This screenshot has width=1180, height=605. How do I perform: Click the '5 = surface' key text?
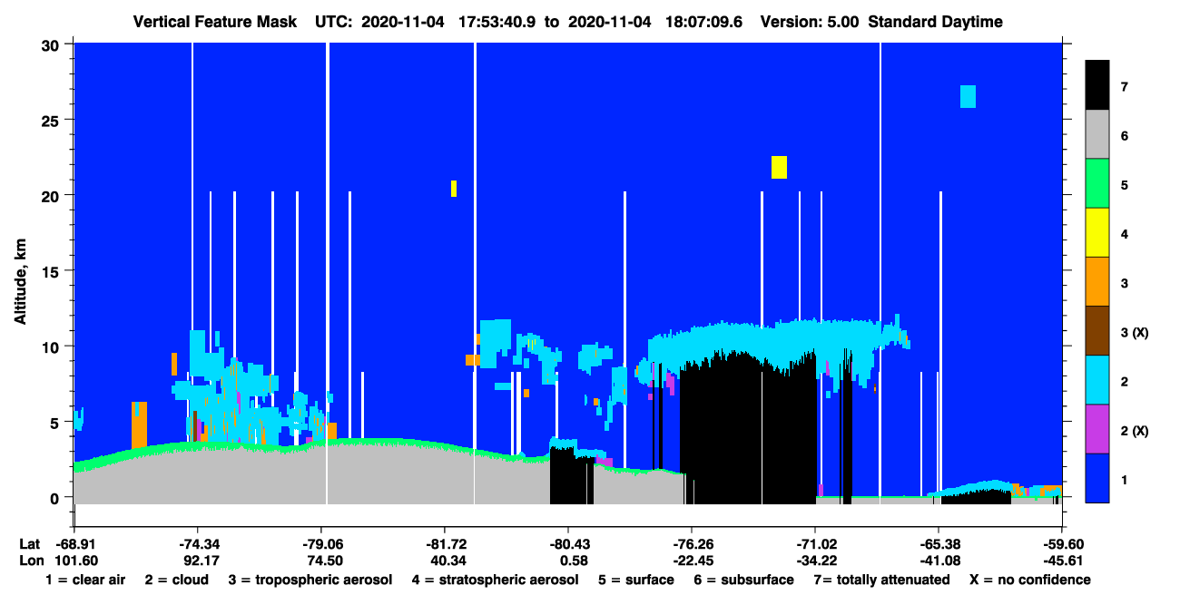(x=635, y=580)
